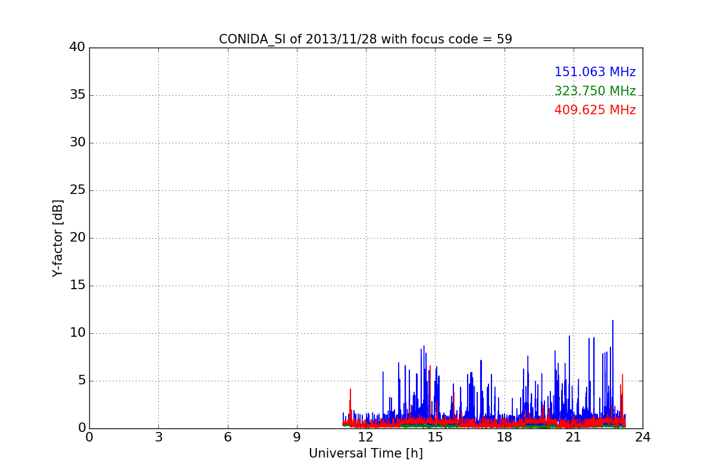Click the x-axis tick label 15
The height and width of the screenshot is (476, 714).
[x=435, y=437]
